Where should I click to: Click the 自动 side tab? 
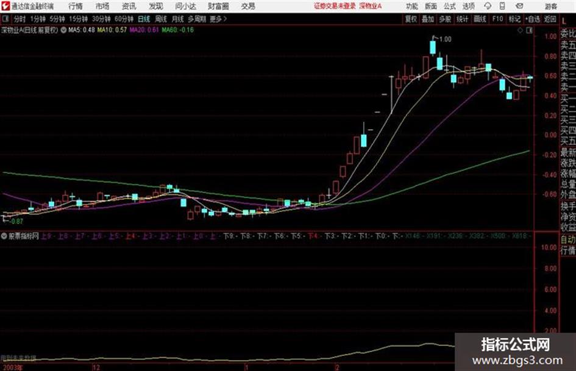tap(568, 240)
